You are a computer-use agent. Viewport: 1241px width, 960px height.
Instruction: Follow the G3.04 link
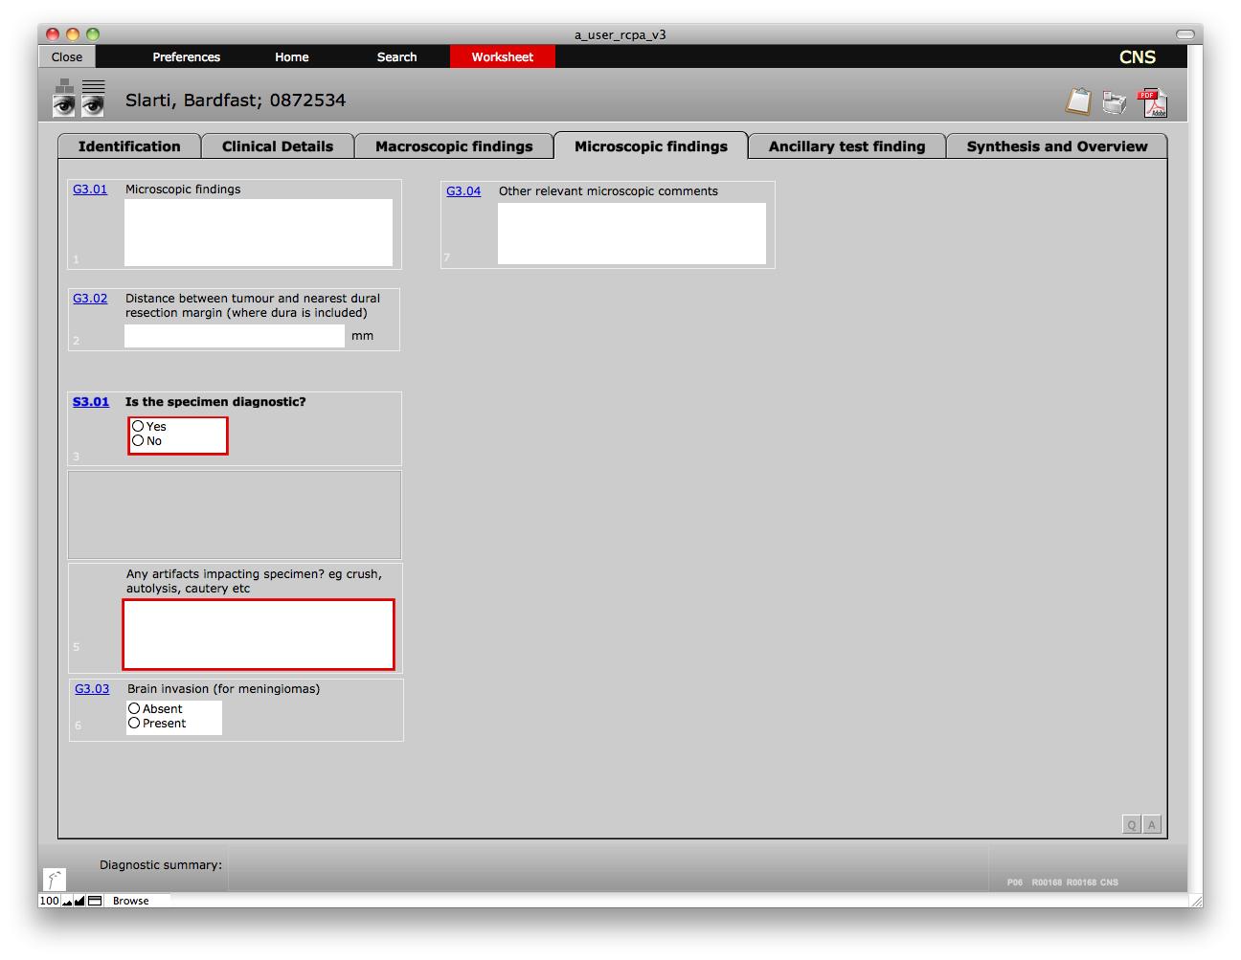click(463, 191)
